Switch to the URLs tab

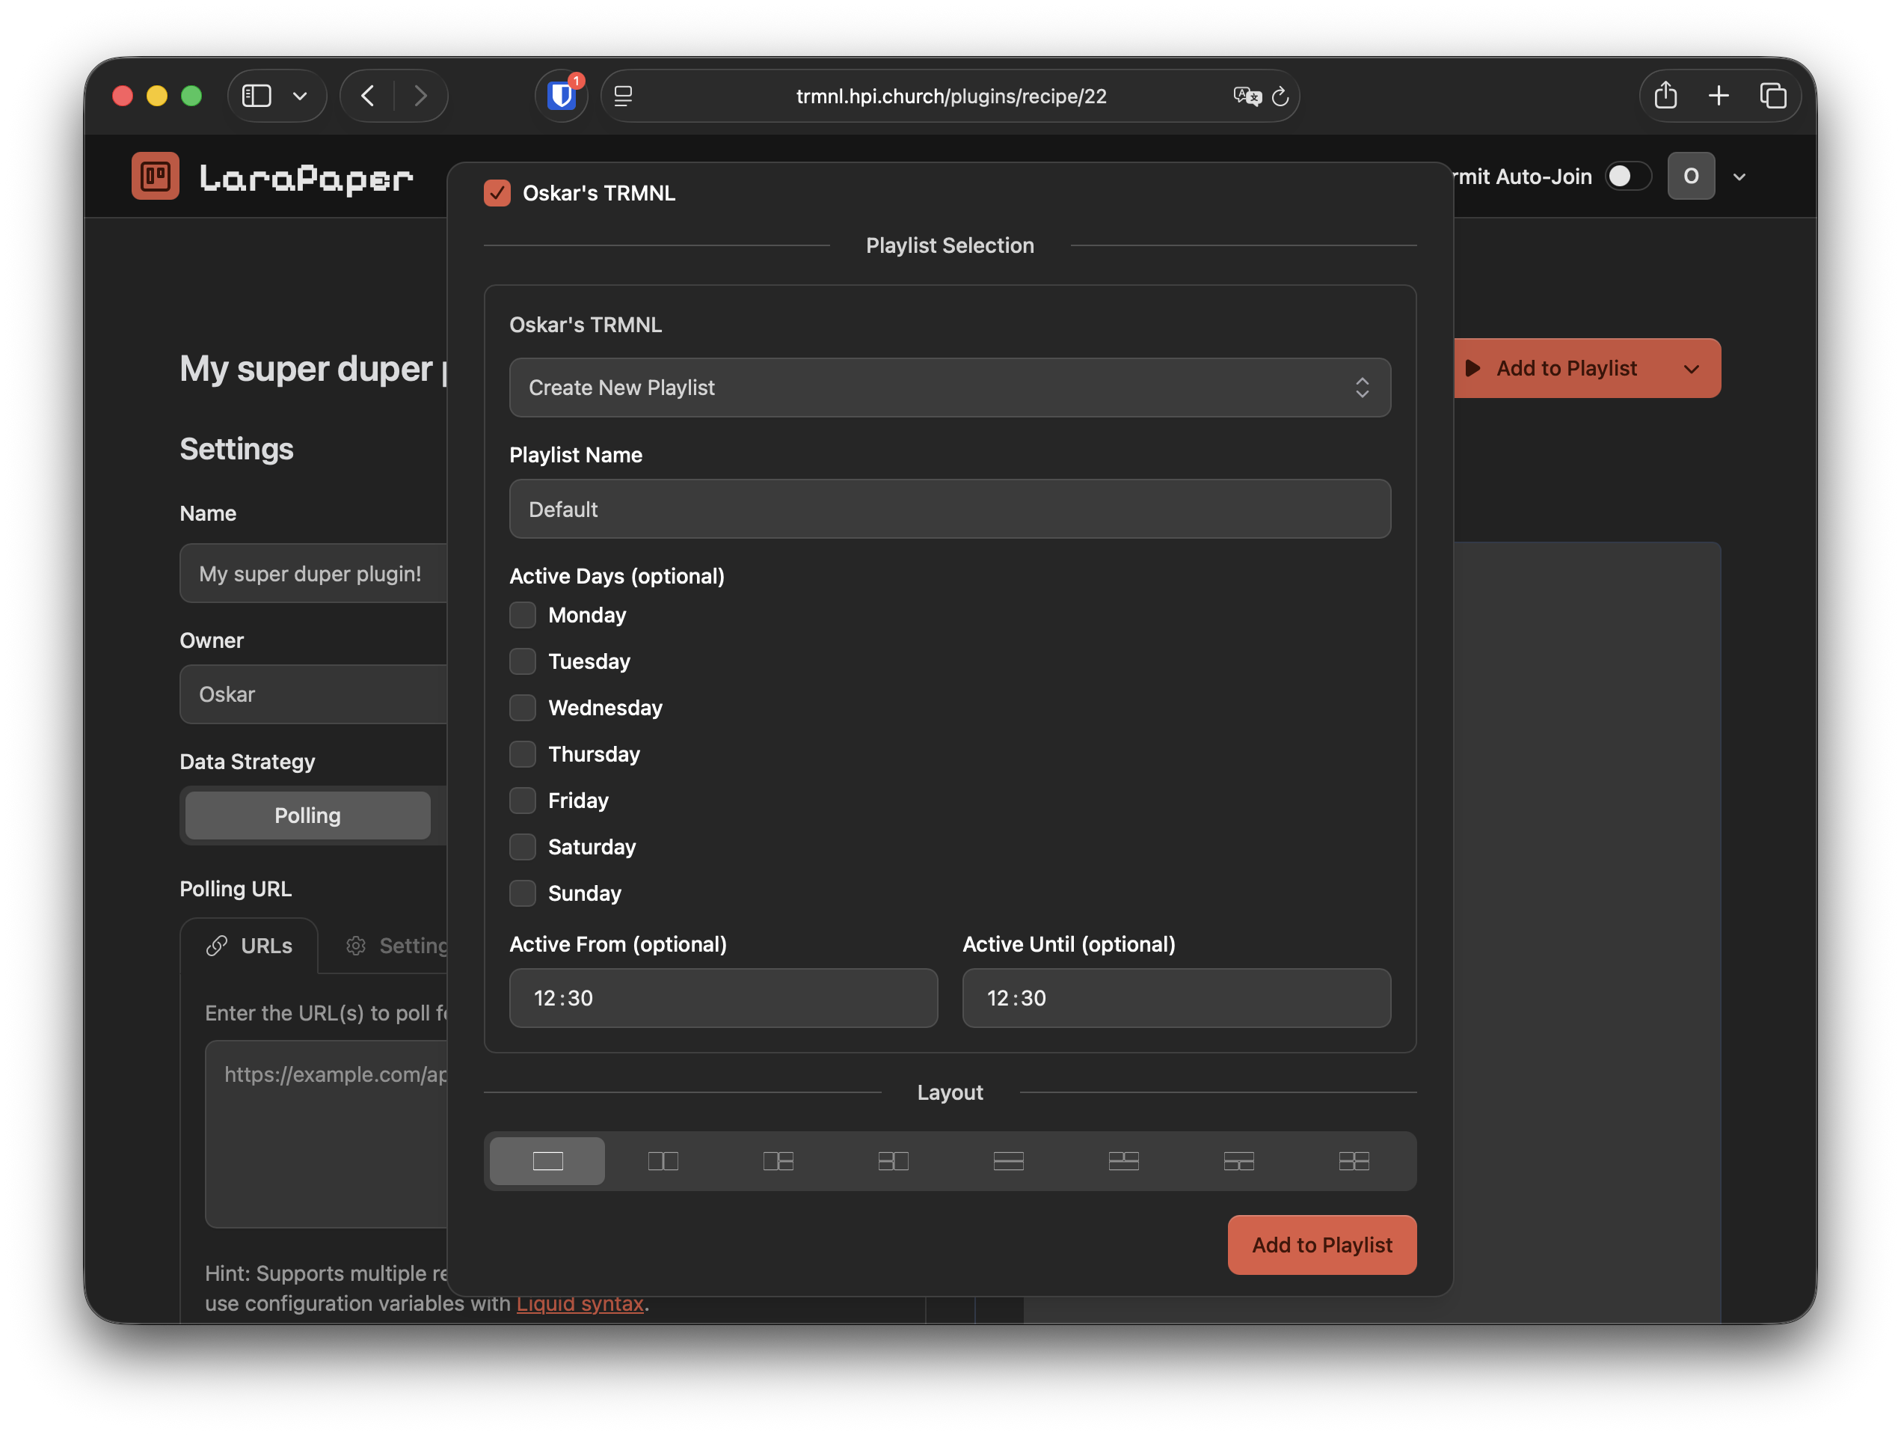pos(249,946)
